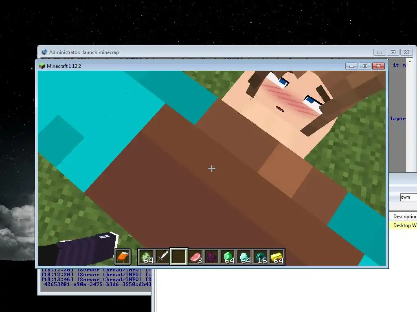Select the emerald stack hotbar slot
The height and width of the screenshot is (312, 417).
(228, 256)
